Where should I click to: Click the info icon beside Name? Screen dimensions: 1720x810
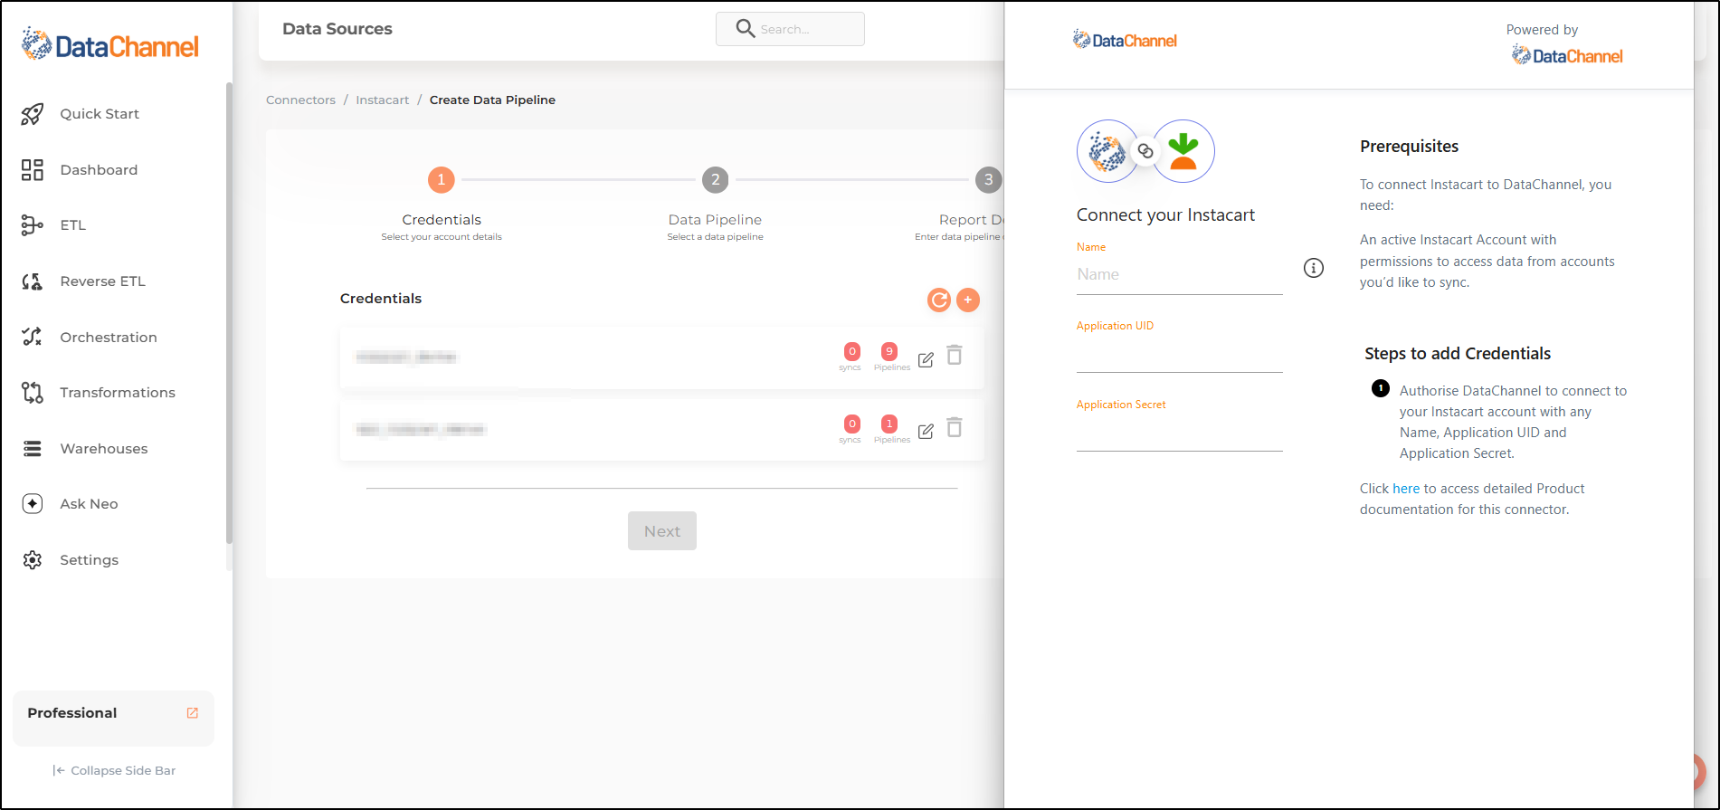pos(1314,268)
